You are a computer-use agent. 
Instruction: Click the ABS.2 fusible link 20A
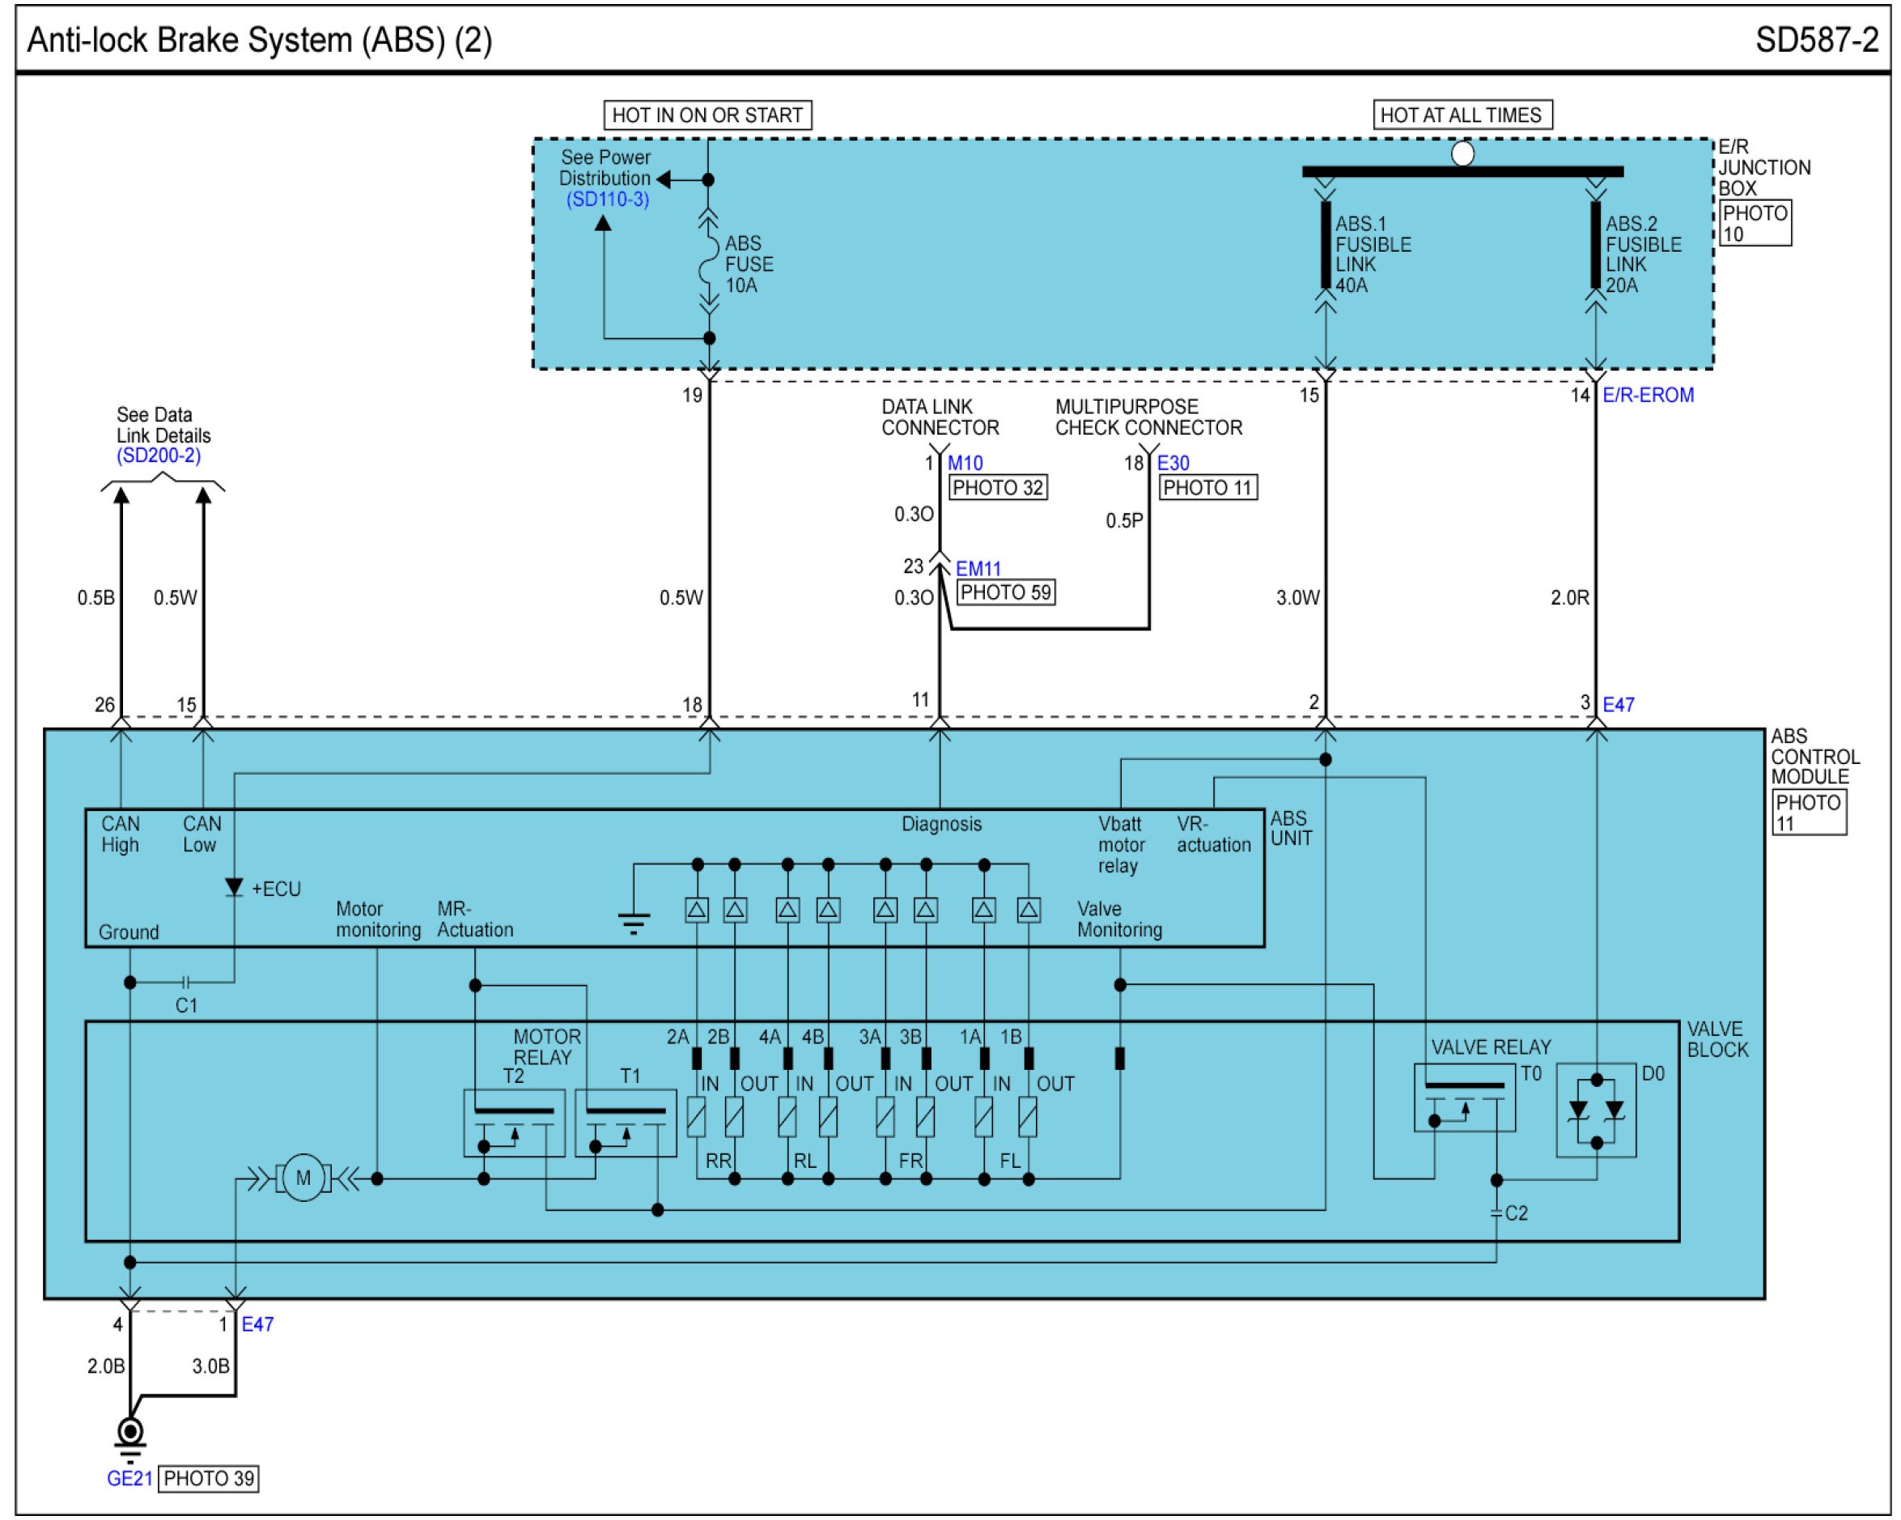click(x=1595, y=245)
